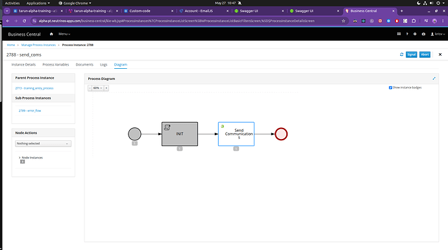View site information icon in address bar
448x250 pixels.
click(x=34, y=21)
